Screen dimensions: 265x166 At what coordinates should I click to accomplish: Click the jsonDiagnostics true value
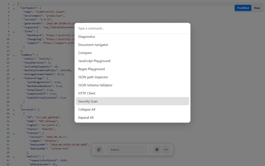(57, 82)
